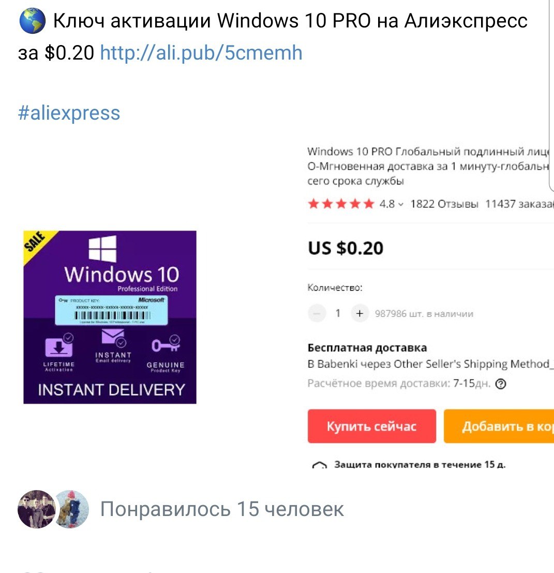View the 11437 заказа orders count
Image resolution: width=554 pixels, height=573 pixels.
519,204
